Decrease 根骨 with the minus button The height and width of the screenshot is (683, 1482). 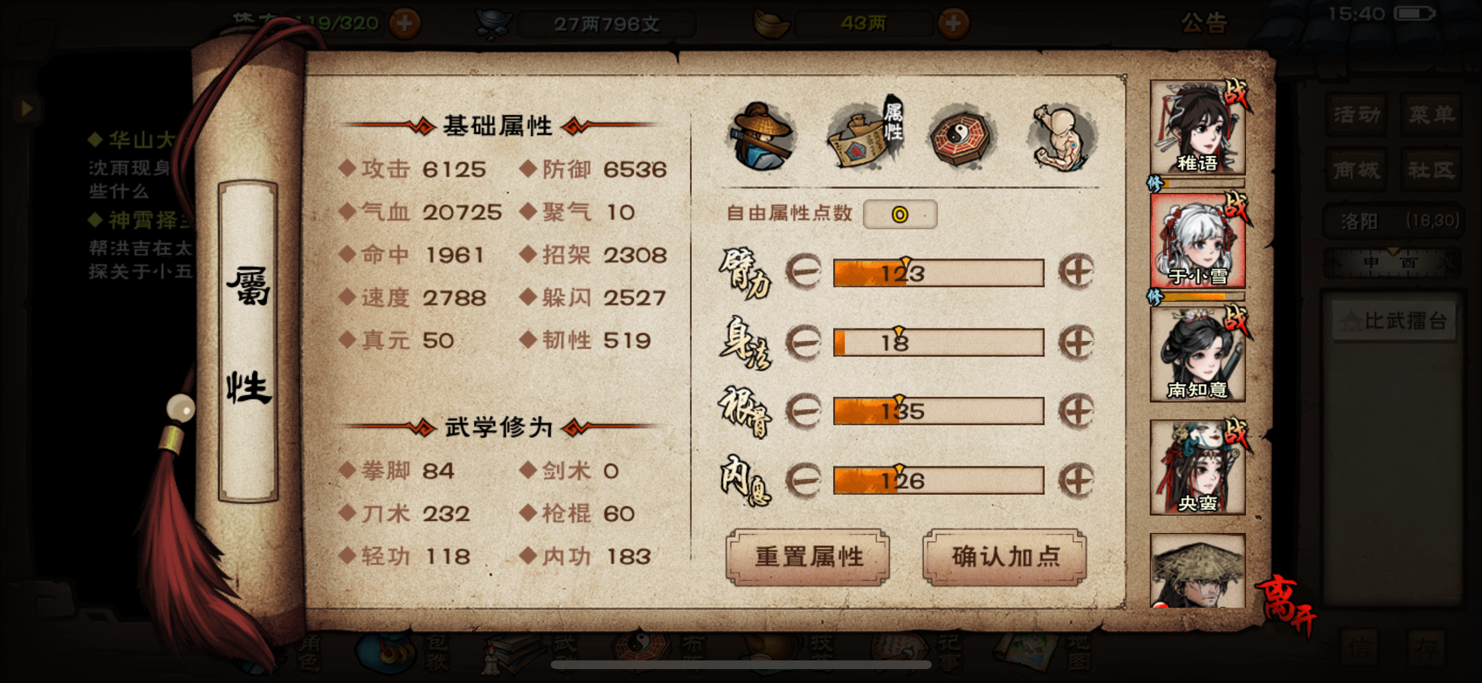click(x=803, y=411)
